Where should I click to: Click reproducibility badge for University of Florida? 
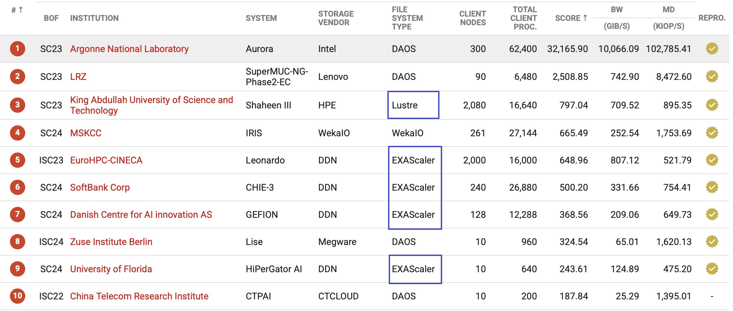(x=712, y=269)
